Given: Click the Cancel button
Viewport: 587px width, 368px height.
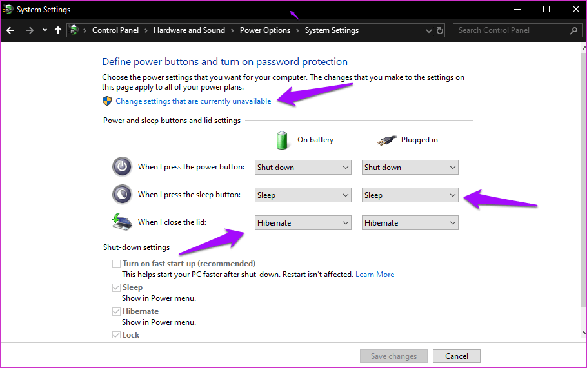Looking at the screenshot, I should coord(456,356).
